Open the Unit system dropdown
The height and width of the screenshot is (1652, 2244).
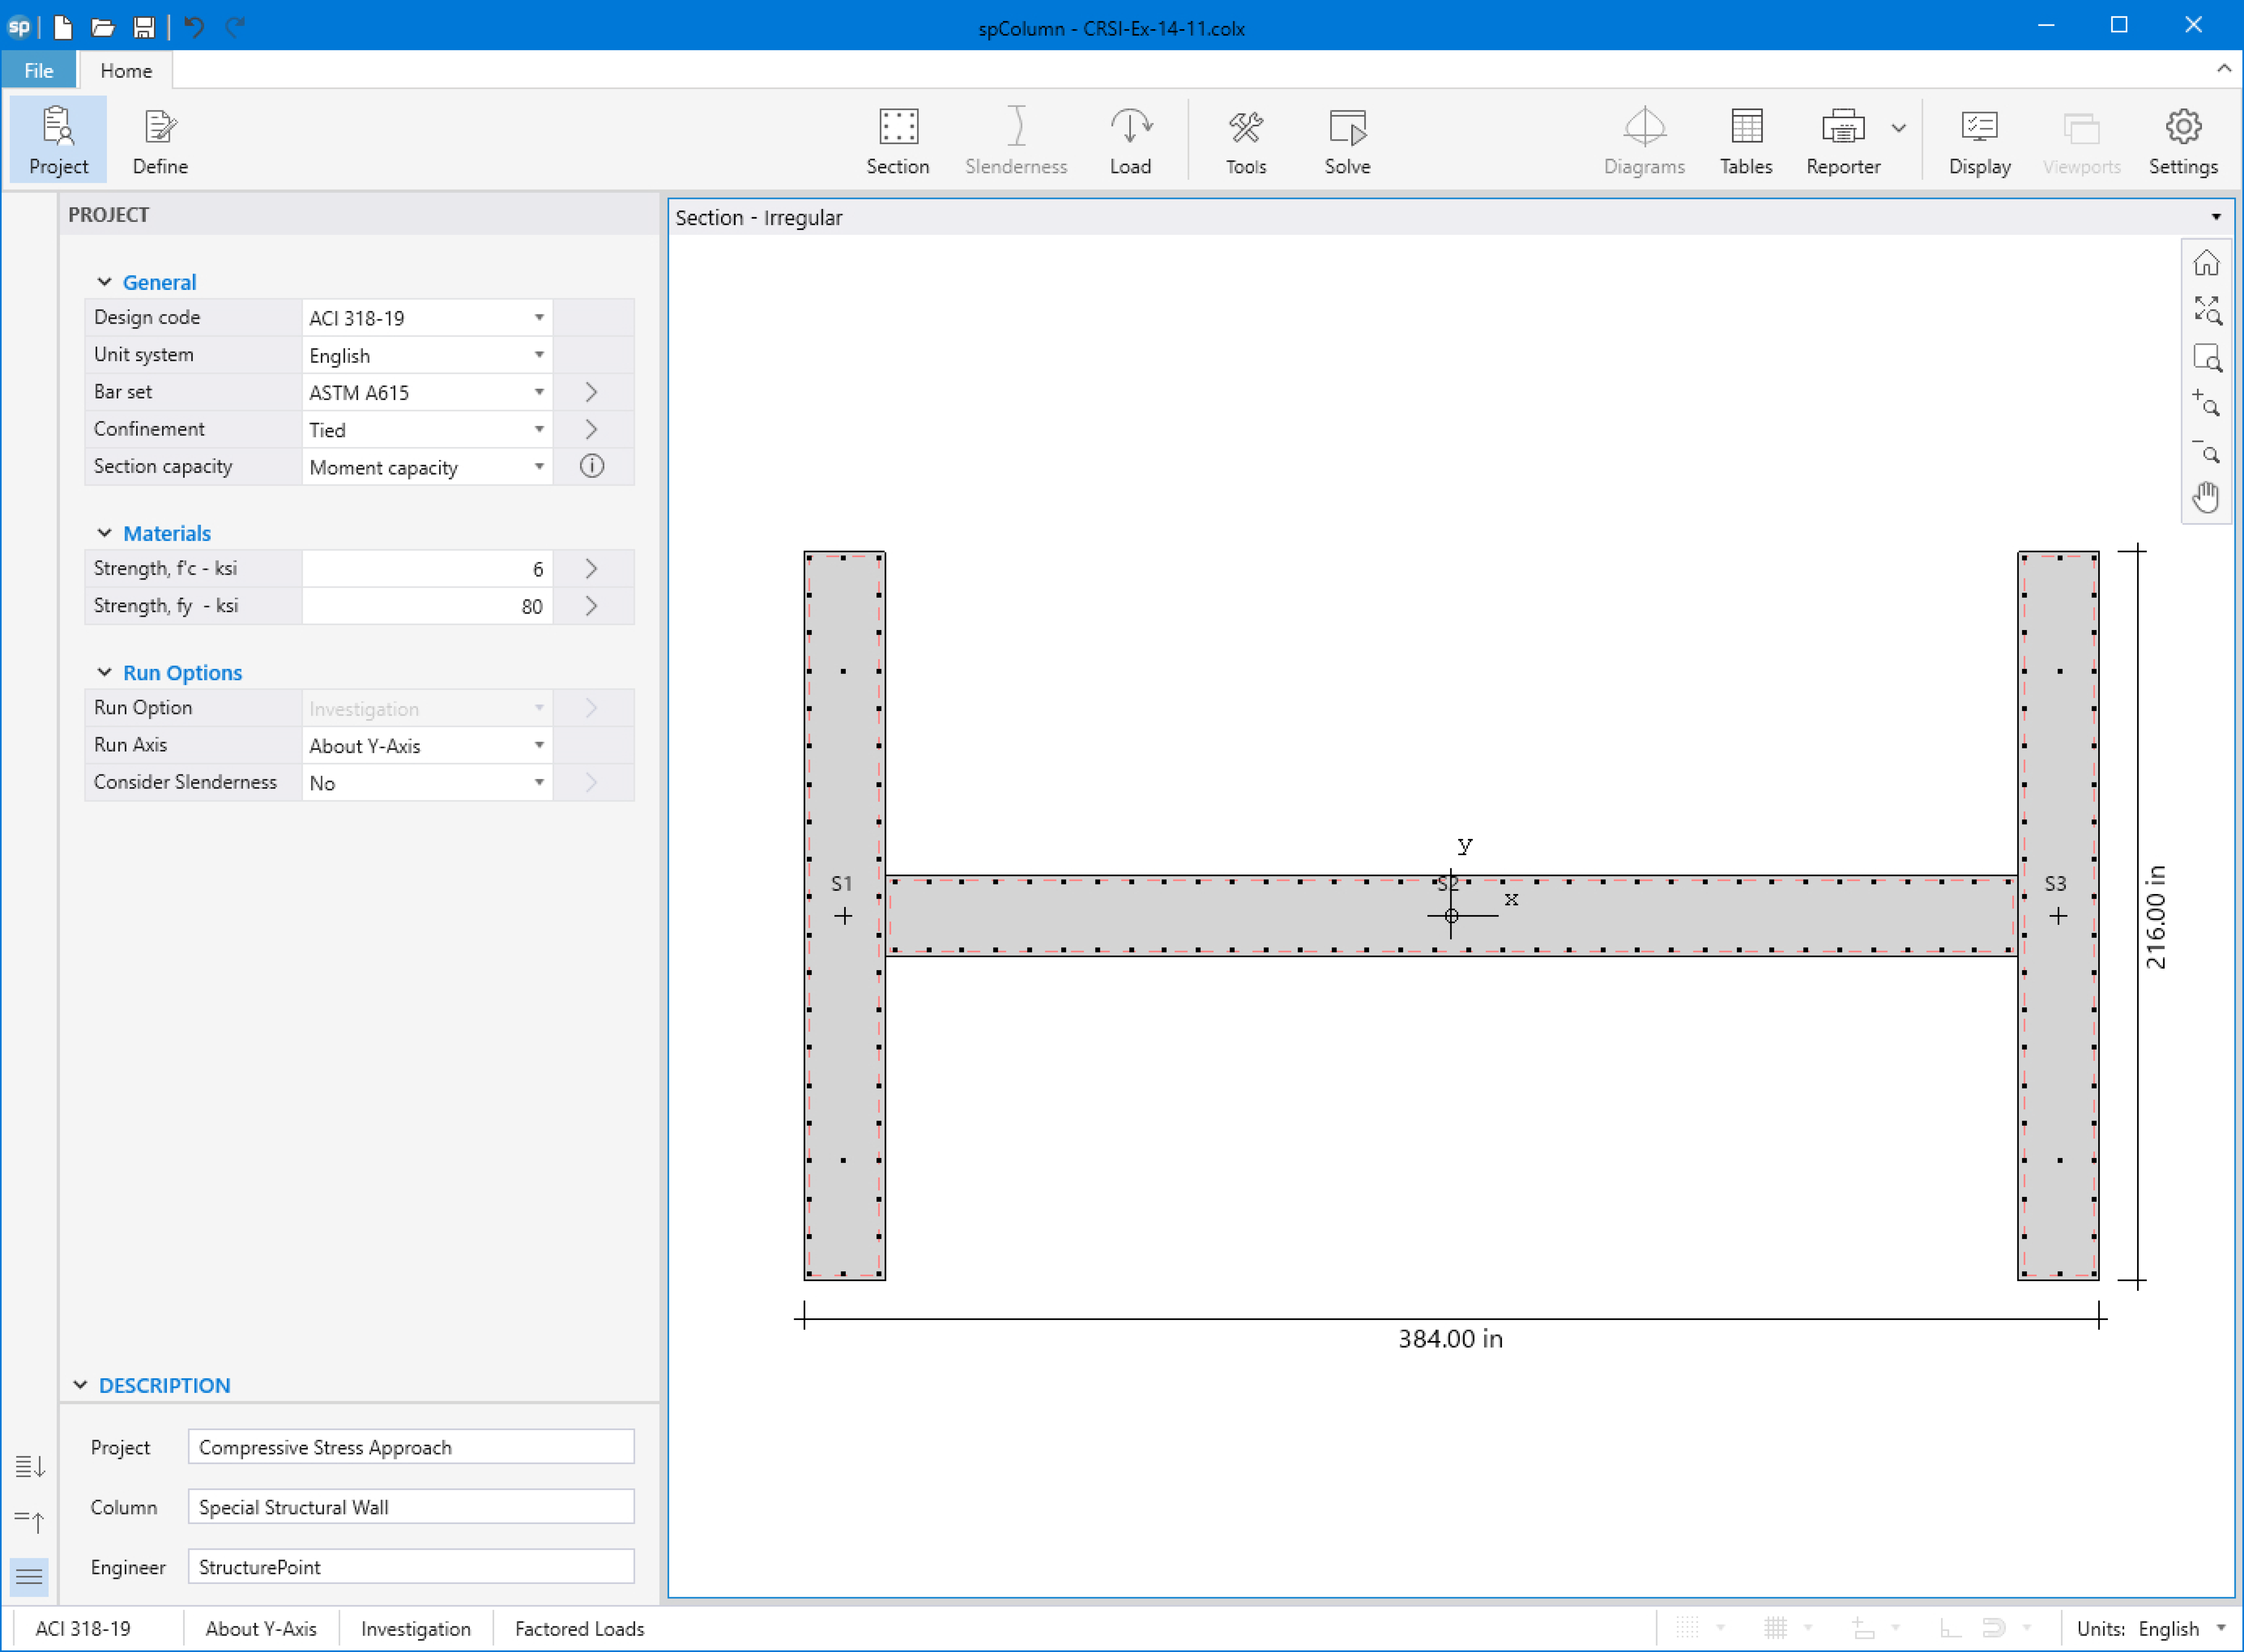tap(427, 355)
